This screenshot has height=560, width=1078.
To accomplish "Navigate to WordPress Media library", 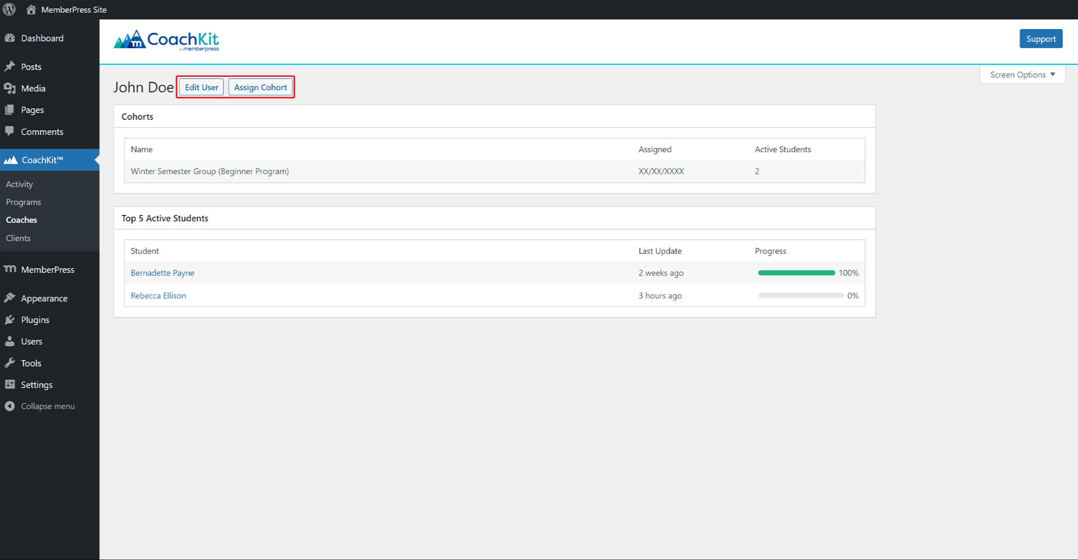I will 33,88.
